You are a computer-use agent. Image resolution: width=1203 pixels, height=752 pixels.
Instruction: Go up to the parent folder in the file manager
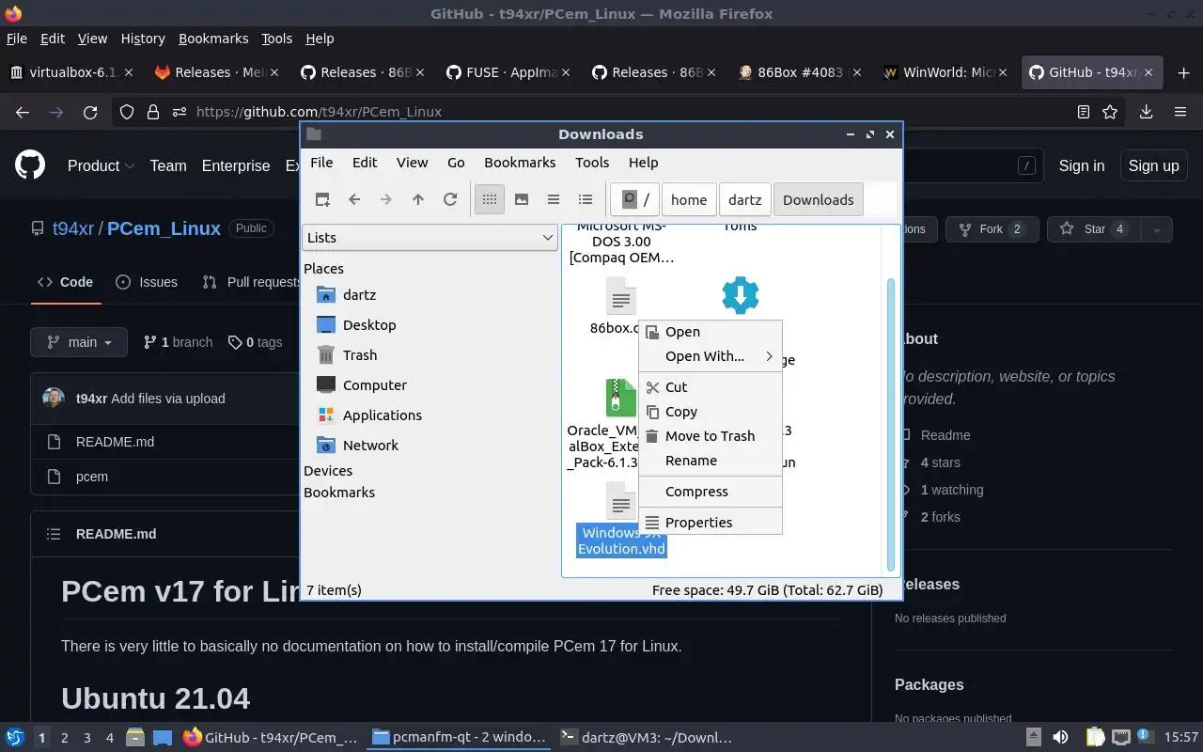pos(418,199)
